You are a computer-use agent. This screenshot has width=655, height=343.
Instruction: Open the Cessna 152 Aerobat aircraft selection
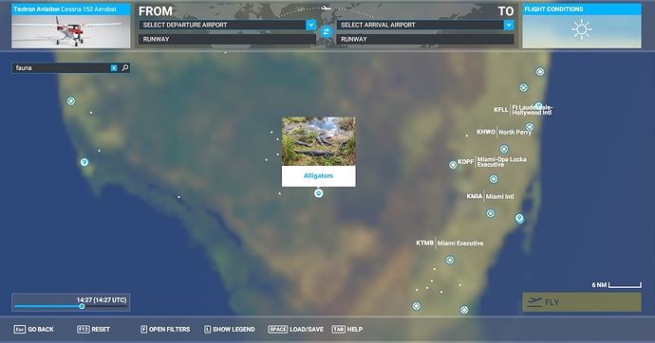tap(71, 26)
